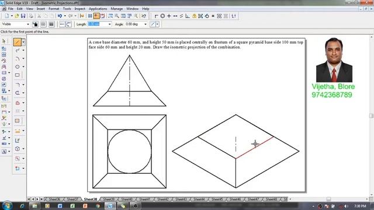Expand the Circle tool flyout arrow
The image size is (374, 210).
coord(23,67)
